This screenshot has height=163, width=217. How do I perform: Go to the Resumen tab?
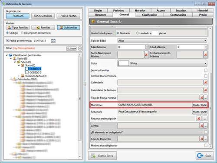coord(101,15)
